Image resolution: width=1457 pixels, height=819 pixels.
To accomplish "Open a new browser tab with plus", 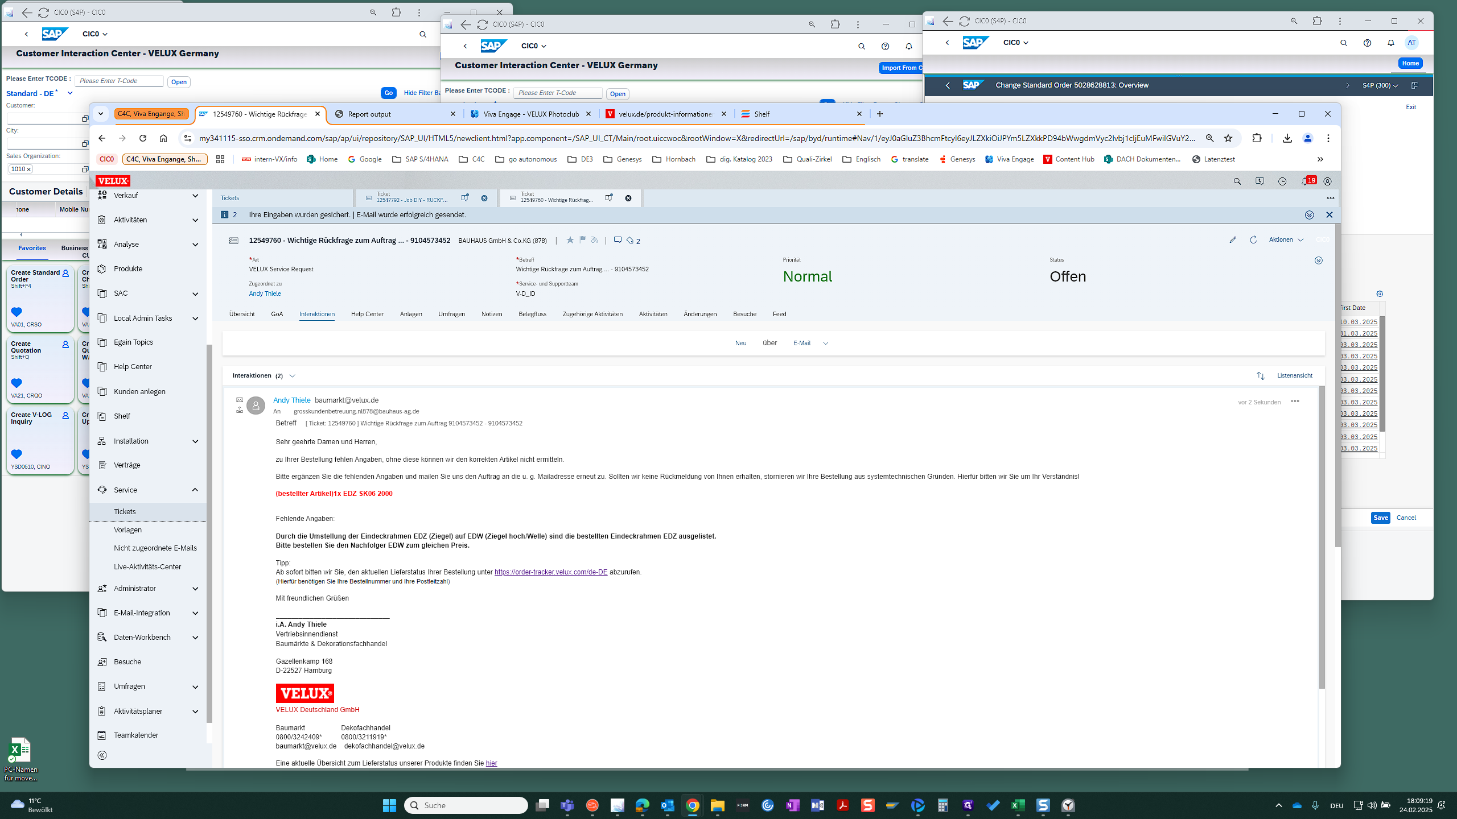I will click(880, 114).
